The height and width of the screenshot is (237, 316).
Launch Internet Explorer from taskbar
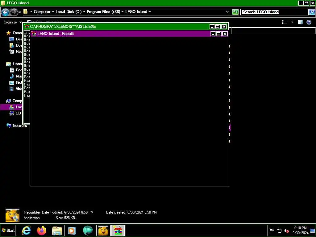(x=27, y=230)
